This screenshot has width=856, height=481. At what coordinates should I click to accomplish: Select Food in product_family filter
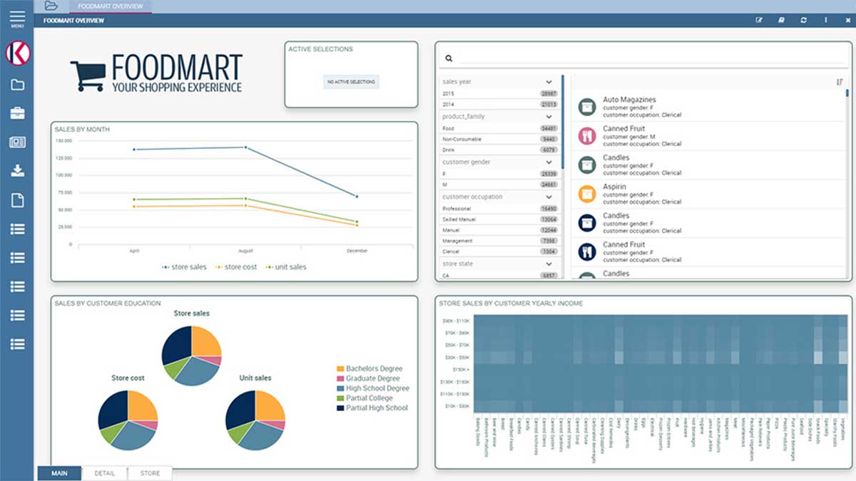coord(499,128)
